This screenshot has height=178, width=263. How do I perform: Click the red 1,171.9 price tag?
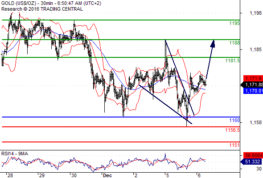click(253, 78)
